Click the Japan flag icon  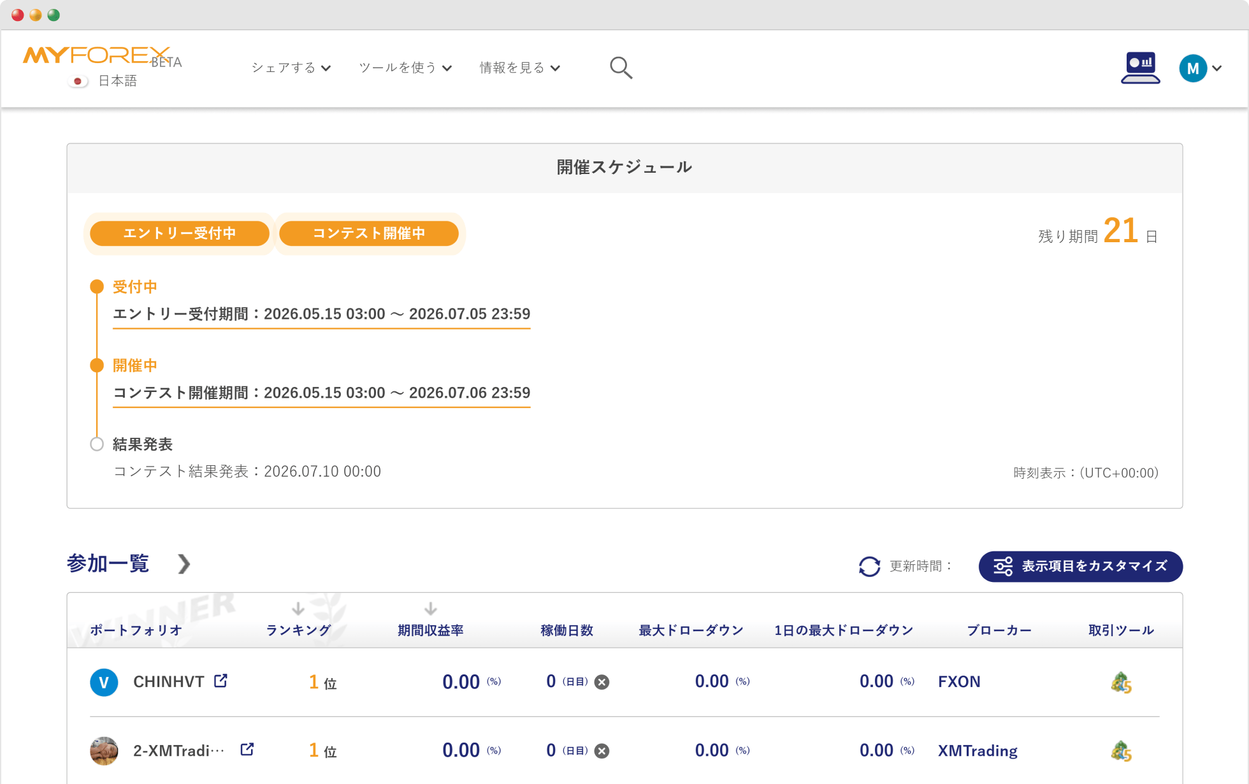tap(78, 81)
